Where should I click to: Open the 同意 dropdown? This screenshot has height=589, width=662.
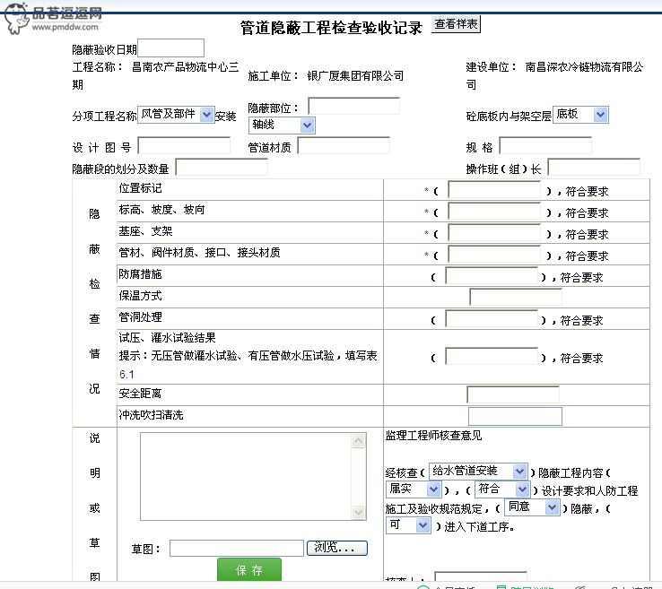[x=533, y=507]
